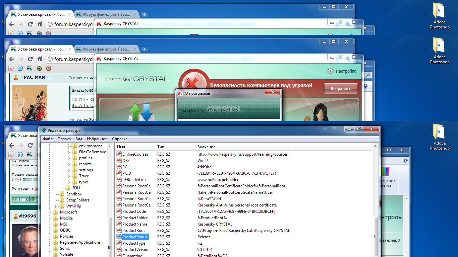The image size is (458, 257).
Task: Select the Sonic registry key
Action: (65, 248)
